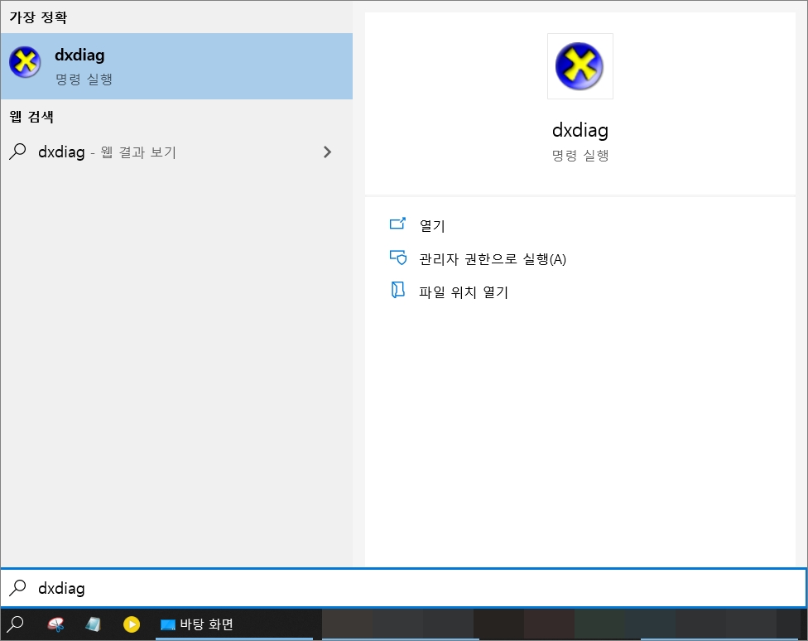Open taskbar search button
Screen dimensions: 808x641
15,624
